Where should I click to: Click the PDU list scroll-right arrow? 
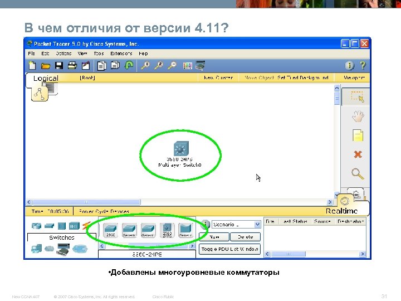[x=363, y=254]
